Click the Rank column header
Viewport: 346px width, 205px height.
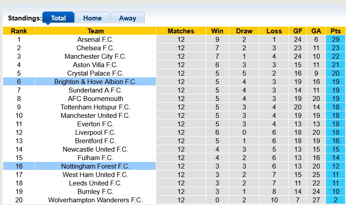(19, 31)
